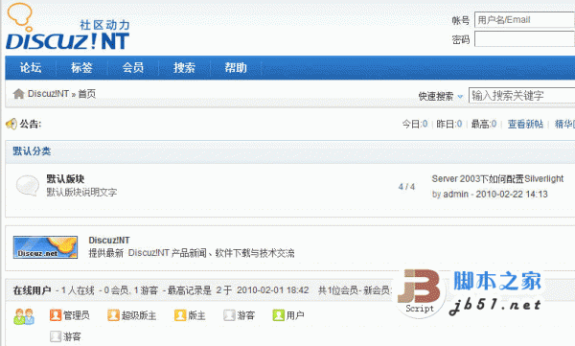Open the 帮助 nav tab
Viewport: 575px width, 346px height.
click(x=236, y=67)
